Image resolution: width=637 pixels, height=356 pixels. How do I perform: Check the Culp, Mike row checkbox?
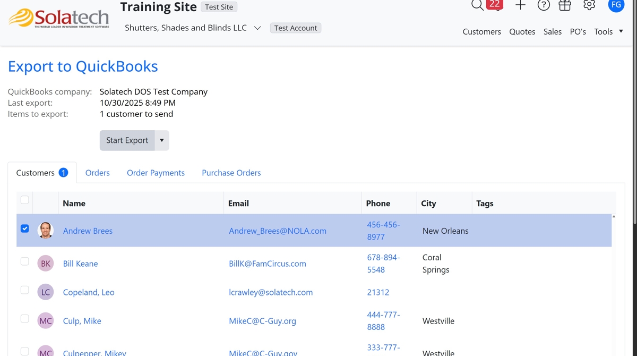[24, 319]
